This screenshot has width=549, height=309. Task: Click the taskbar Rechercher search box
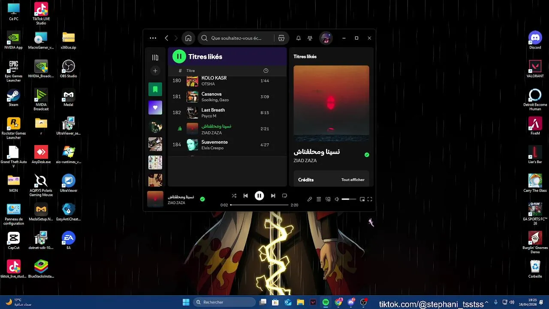[224, 302]
